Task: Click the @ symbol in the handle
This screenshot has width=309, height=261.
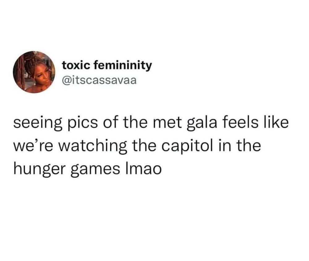Action: coord(66,81)
